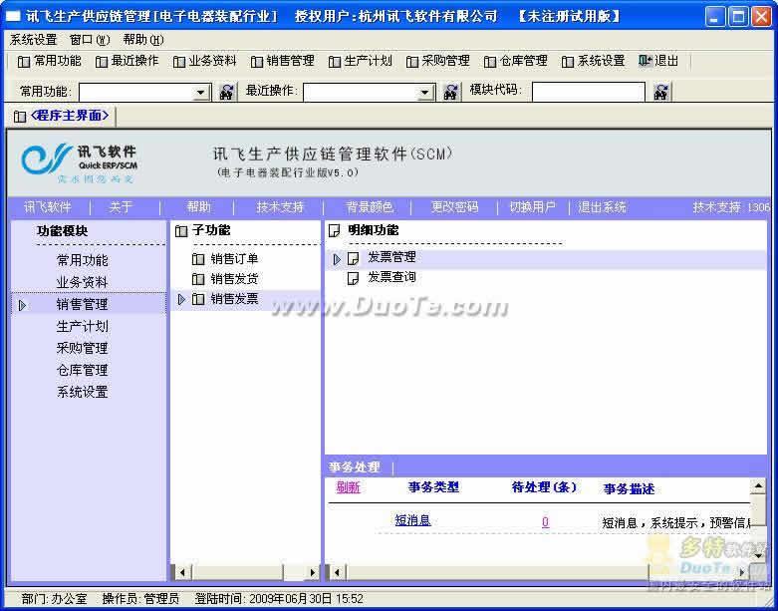Viewport: 778px width, 611px height.
Task: Click the application icon in title bar
Action: tap(13, 16)
